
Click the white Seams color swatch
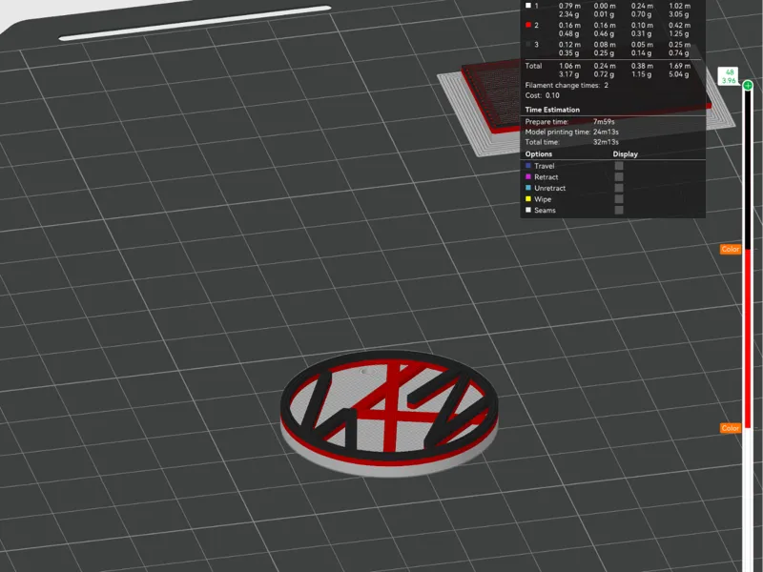click(528, 210)
